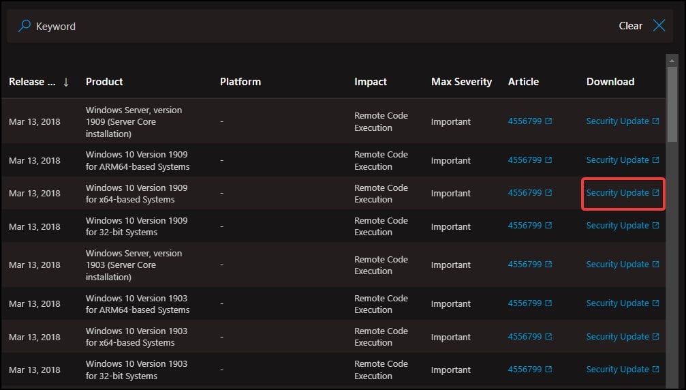This screenshot has height=390, width=686.
Task: Click external-link icon beside 1903 x64 article
Action: [548, 336]
